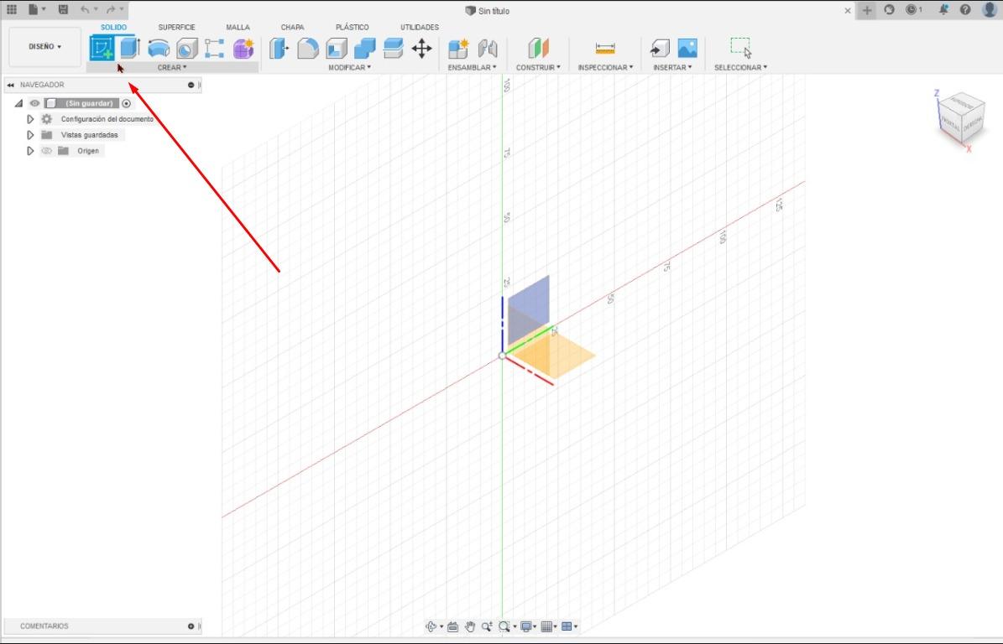The width and height of the screenshot is (1003, 644).
Task: Select the Combine tool
Action: 364,49
